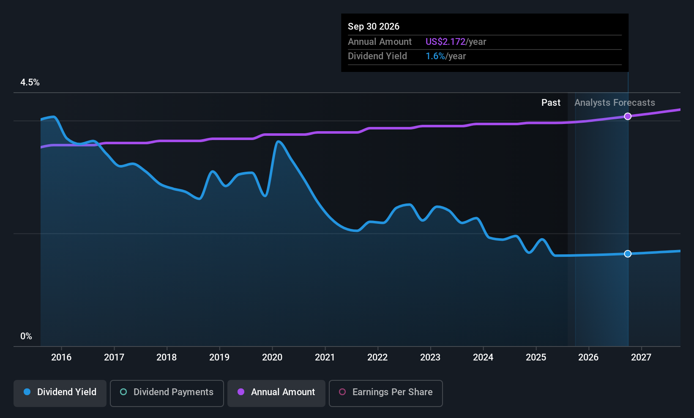This screenshot has width=694, height=418.
Task: Click the 2016 x-axis label
Action: click(61, 357)
